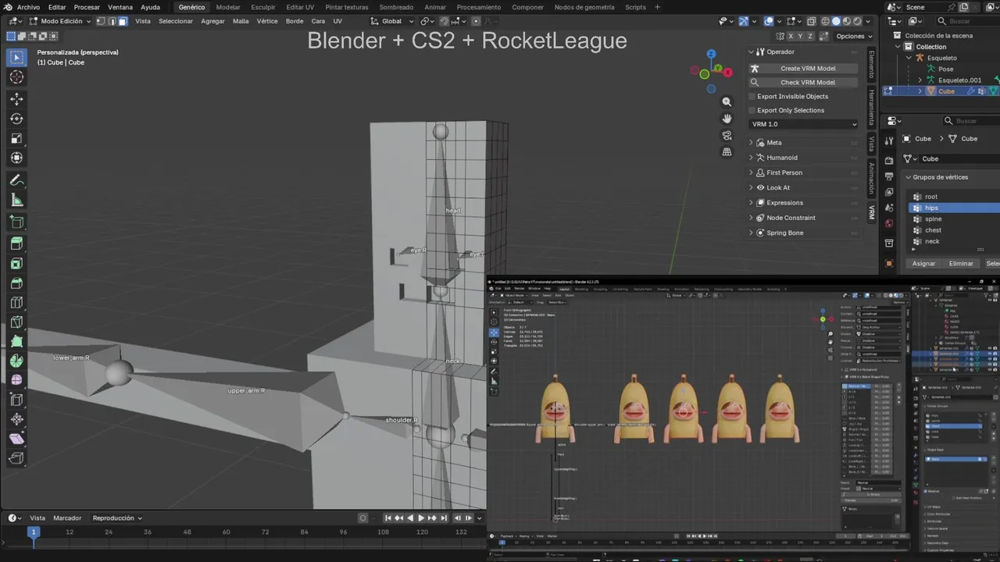Select the Move tool
Screen dimensions: 1000x562
point(16,99)
